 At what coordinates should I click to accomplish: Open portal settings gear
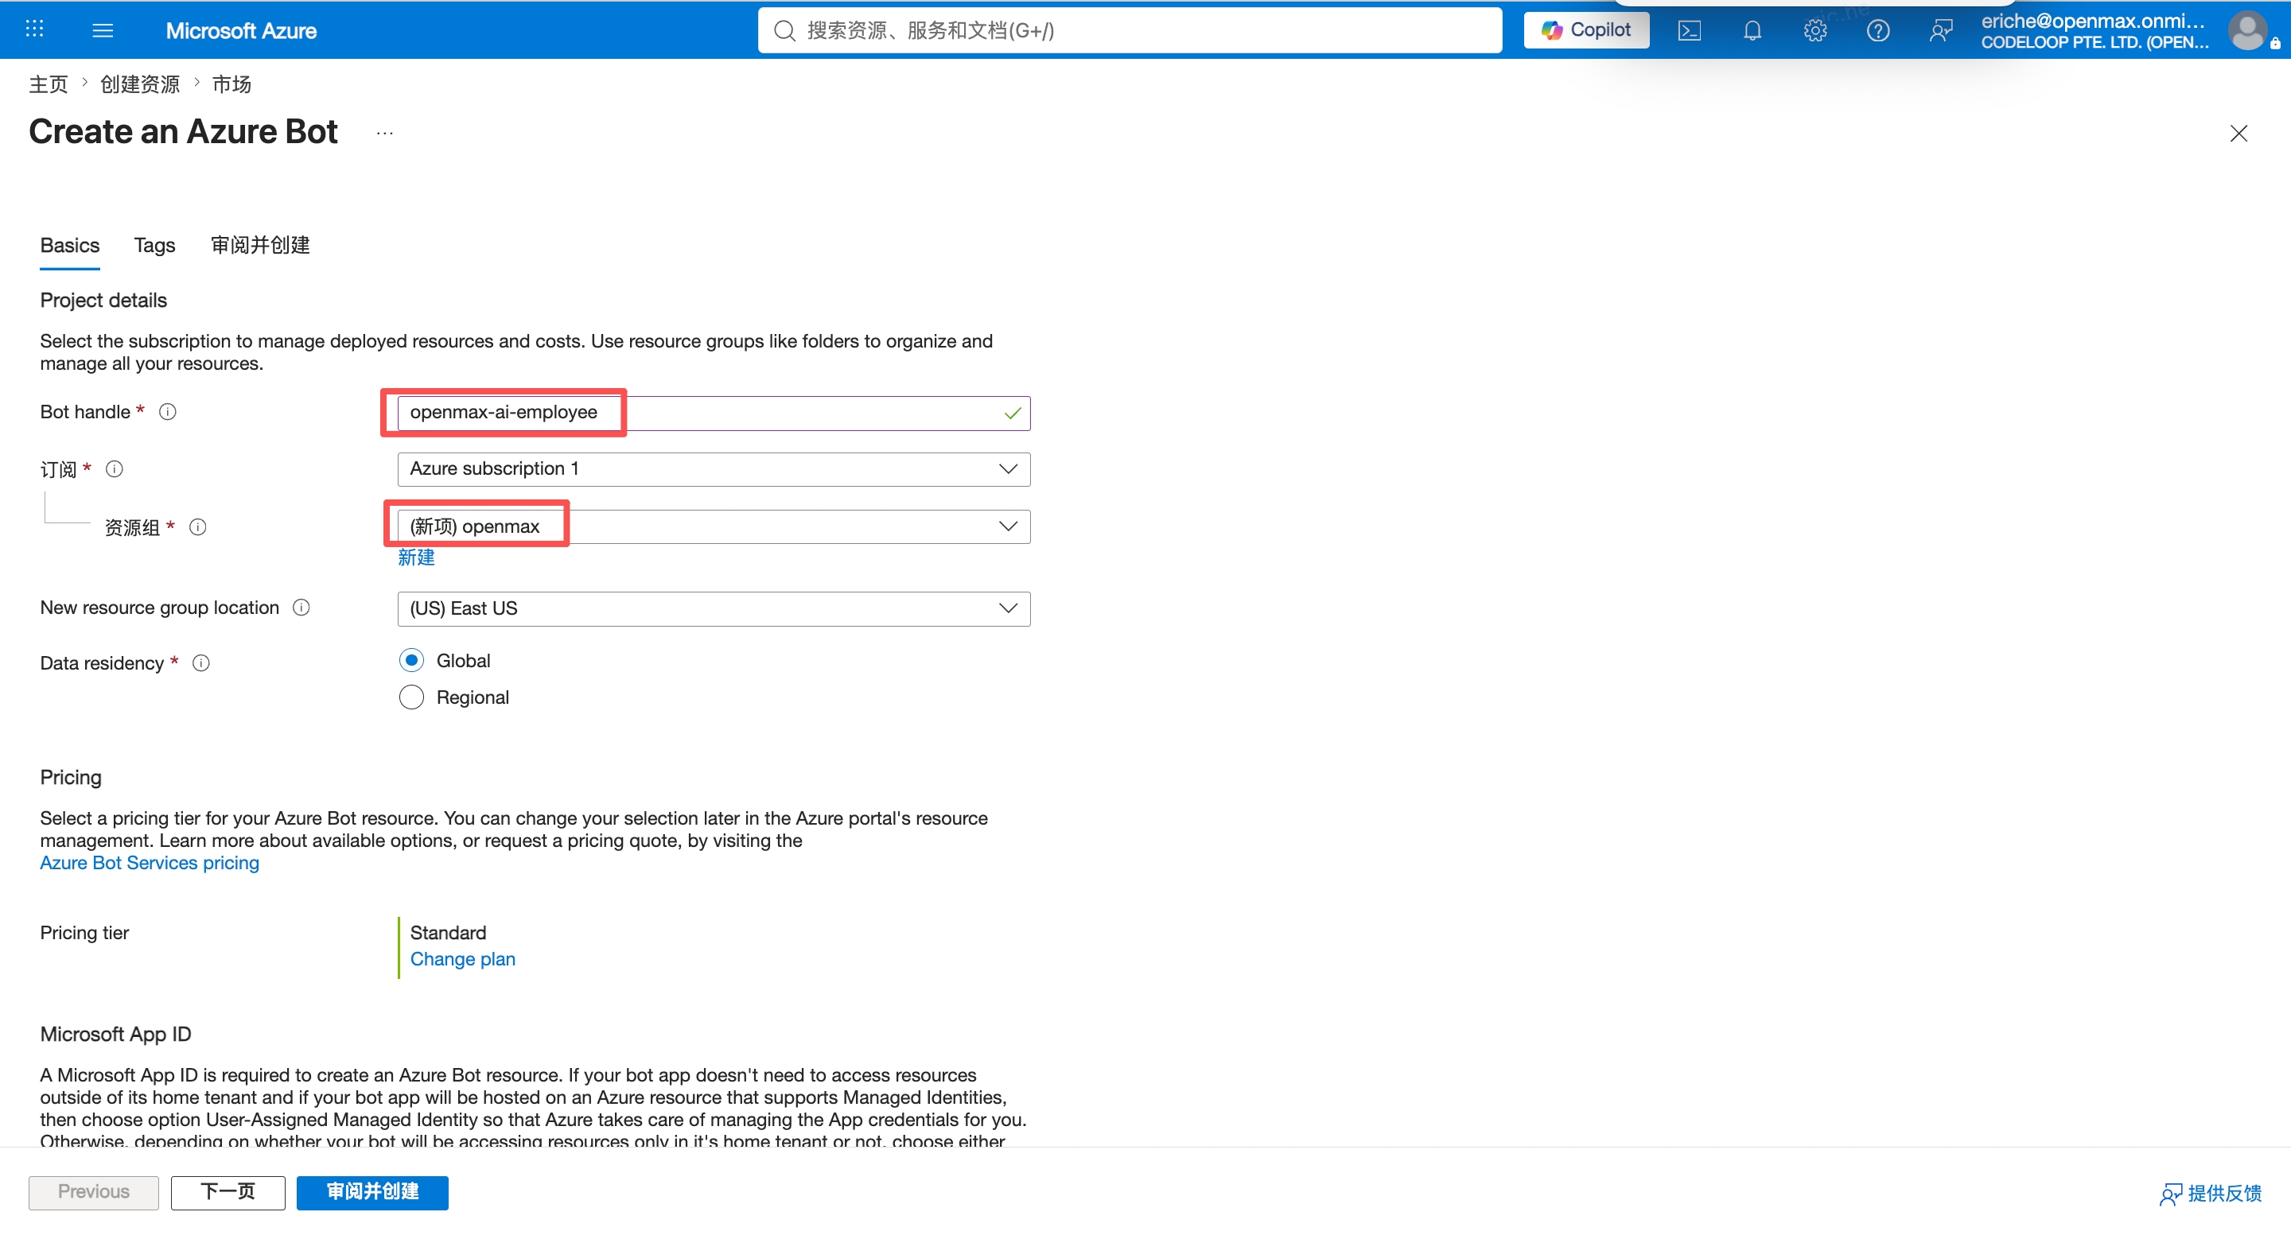tap(1815, 30)
